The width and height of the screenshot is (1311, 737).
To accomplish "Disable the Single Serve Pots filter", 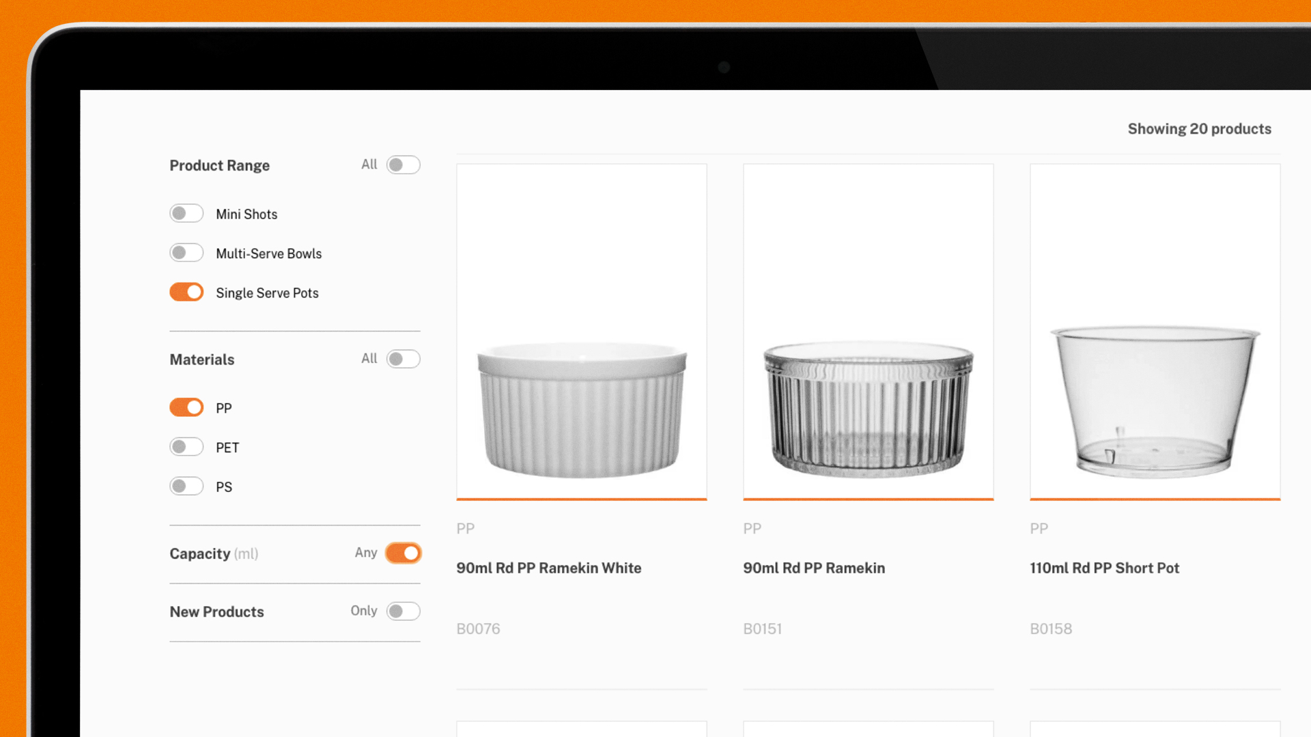I will pyautogui.click(x=186, y=292).
